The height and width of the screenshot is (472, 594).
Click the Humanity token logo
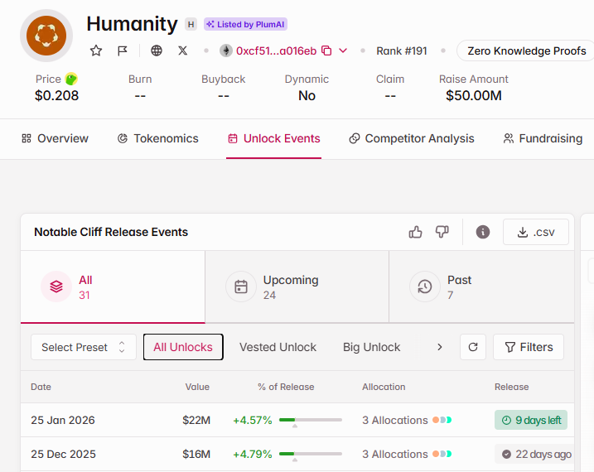pyautogui.click(x=46, y=36)
